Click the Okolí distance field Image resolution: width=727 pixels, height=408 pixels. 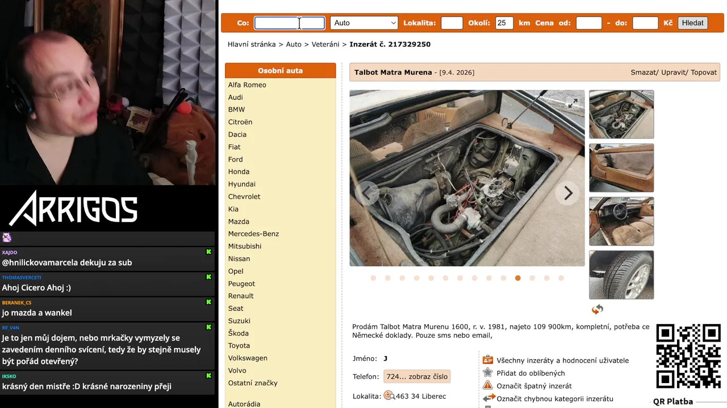click(504, 23)
